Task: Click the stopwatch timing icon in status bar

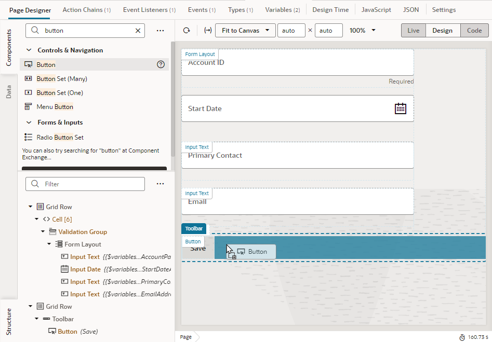Action: tap(462, 337)
